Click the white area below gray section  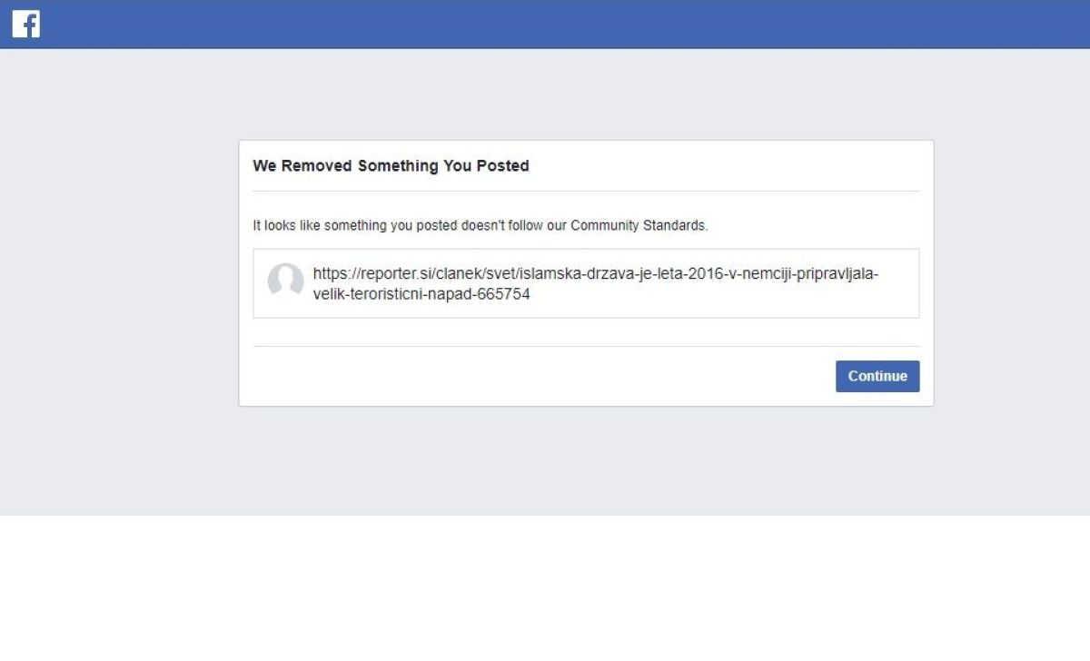545,590
